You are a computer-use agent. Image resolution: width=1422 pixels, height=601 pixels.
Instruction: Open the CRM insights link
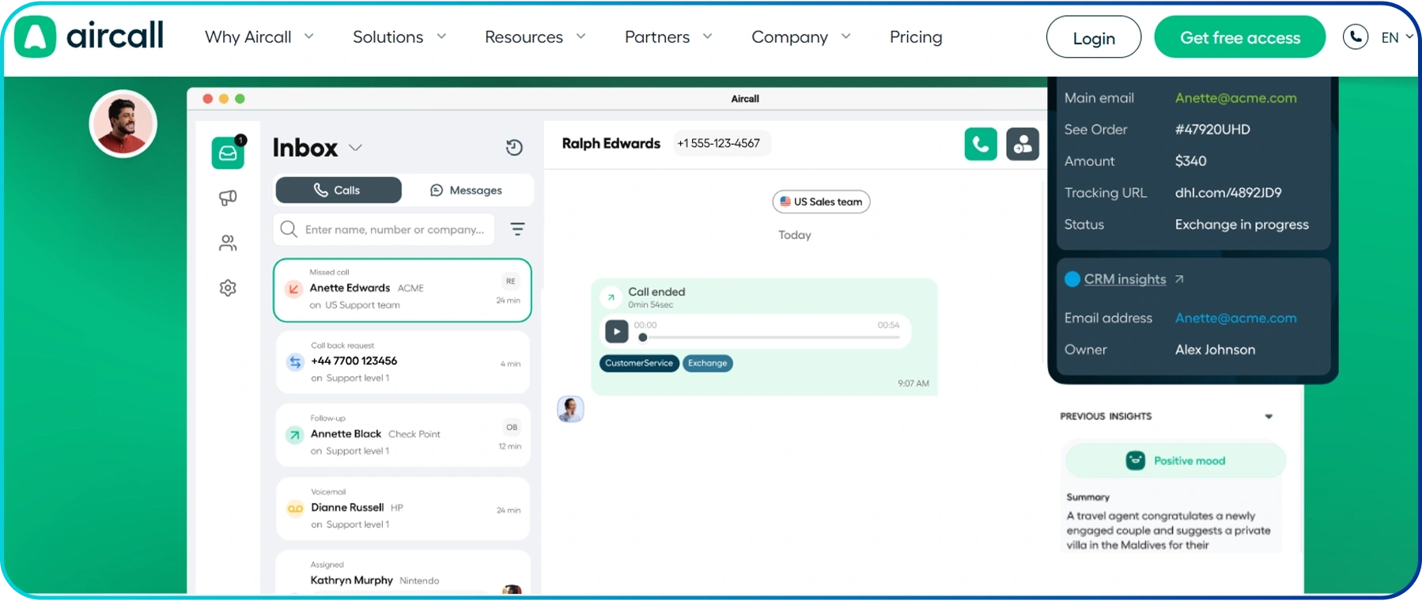pyautogui.click(x=1125, y=279)
